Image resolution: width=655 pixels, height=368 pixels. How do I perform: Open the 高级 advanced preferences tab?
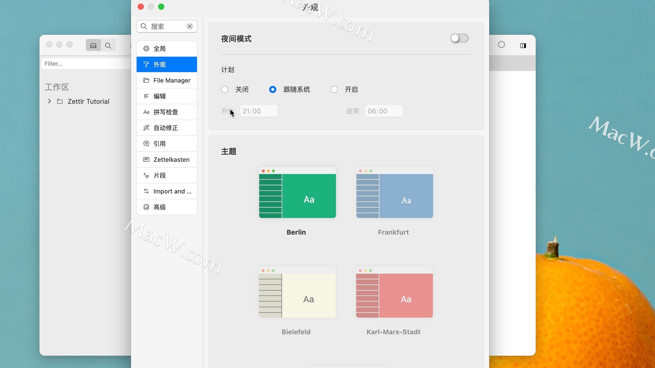(x=167, y=207)
